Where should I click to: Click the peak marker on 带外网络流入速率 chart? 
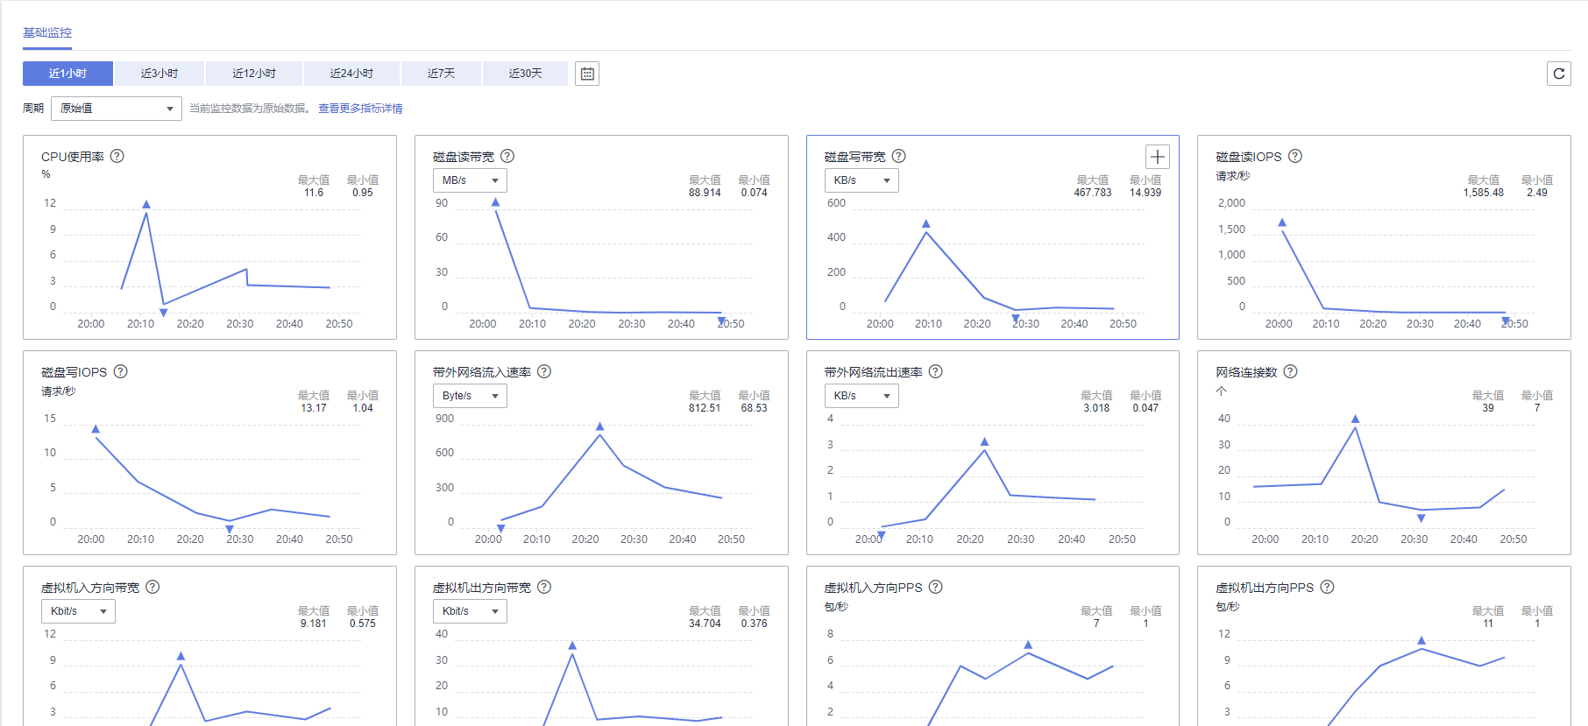click(600, 426)
